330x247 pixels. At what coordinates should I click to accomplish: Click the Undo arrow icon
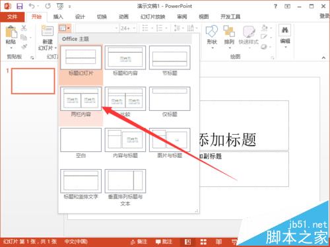click(32, 6)
